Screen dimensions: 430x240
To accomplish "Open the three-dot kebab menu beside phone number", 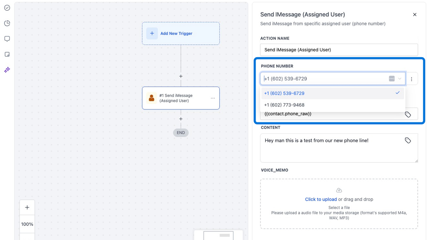I will coord(412,79).
